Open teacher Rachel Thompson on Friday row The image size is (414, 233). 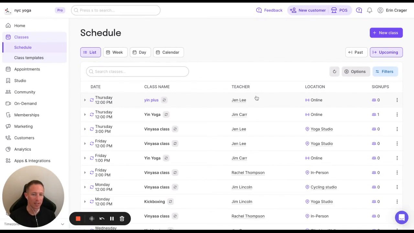(248, 172)
